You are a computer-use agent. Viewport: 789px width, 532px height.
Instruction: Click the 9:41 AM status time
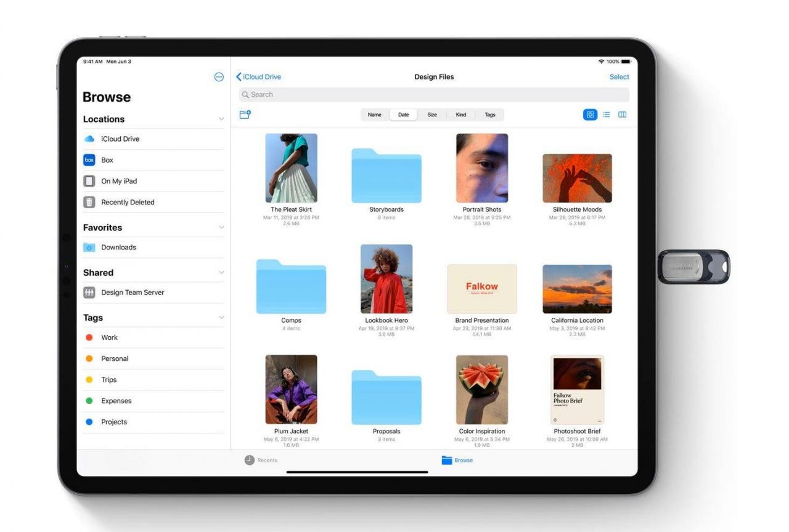(92, 62)
